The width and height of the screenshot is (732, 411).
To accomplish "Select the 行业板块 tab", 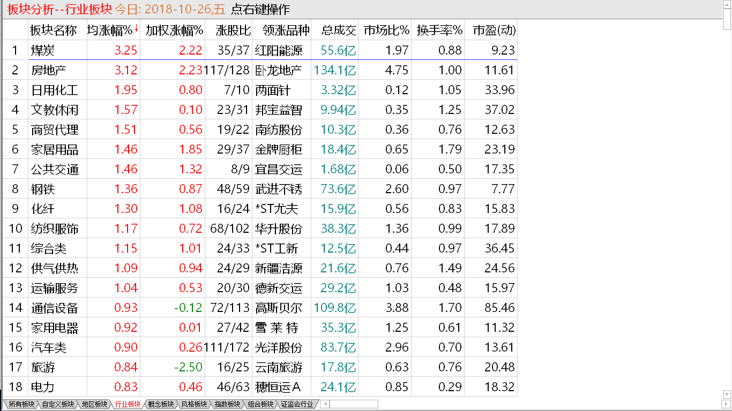I will (128, 404).
